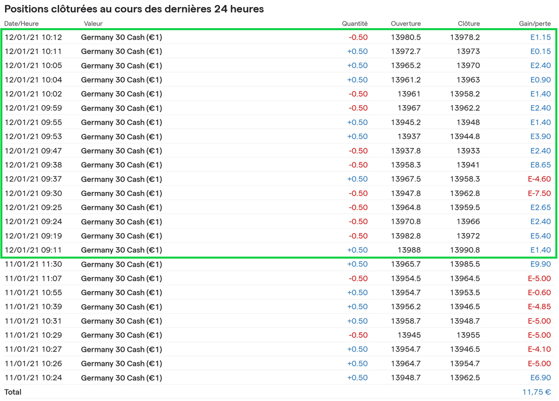This screenshot has height=401, width=559.
Task: Click the 13962.5 closing price
Action: 465,378
